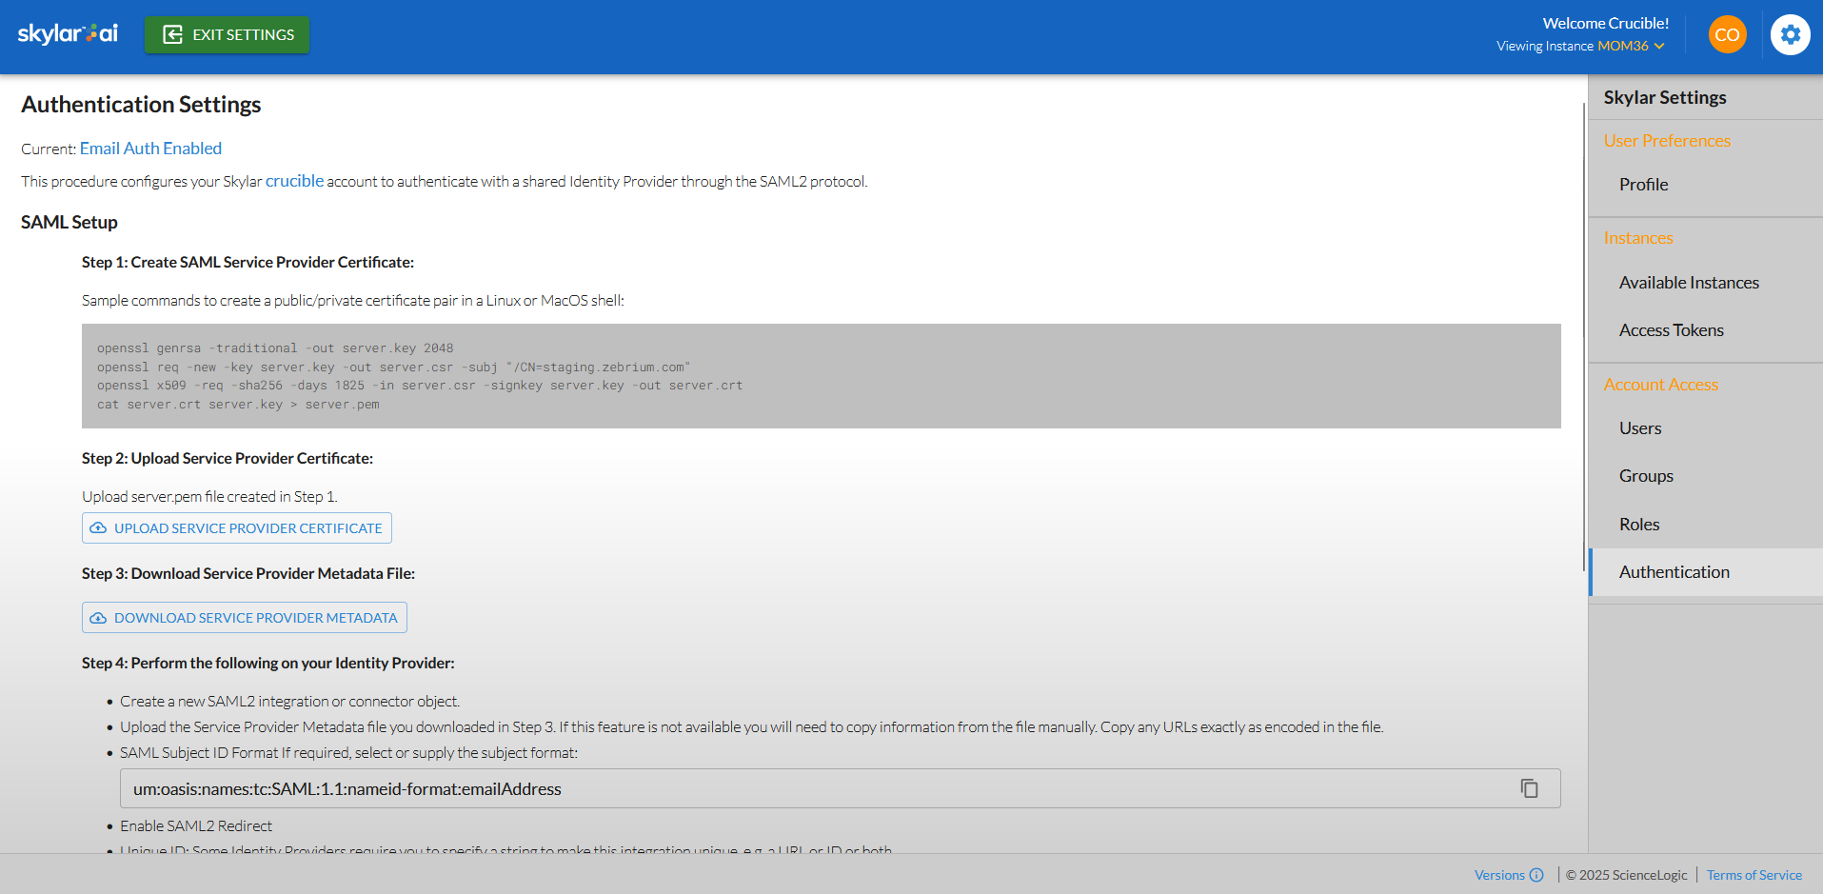This screenshot has height=894, width=1823.
Task: Open the settings gear icon
Action: pos(1790,35)
